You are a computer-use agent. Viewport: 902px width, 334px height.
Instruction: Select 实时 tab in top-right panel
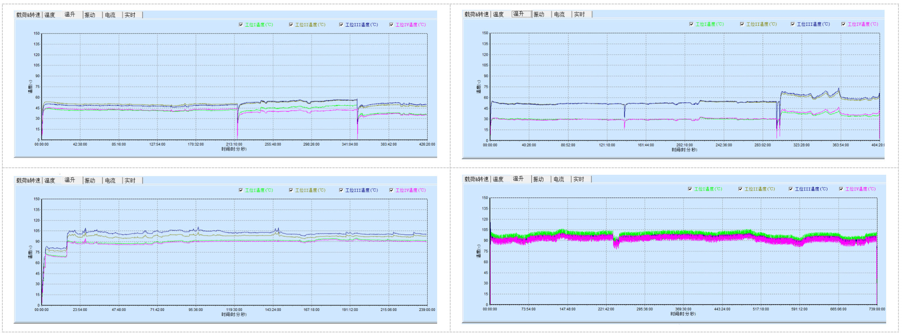click(x=580, y=15)
